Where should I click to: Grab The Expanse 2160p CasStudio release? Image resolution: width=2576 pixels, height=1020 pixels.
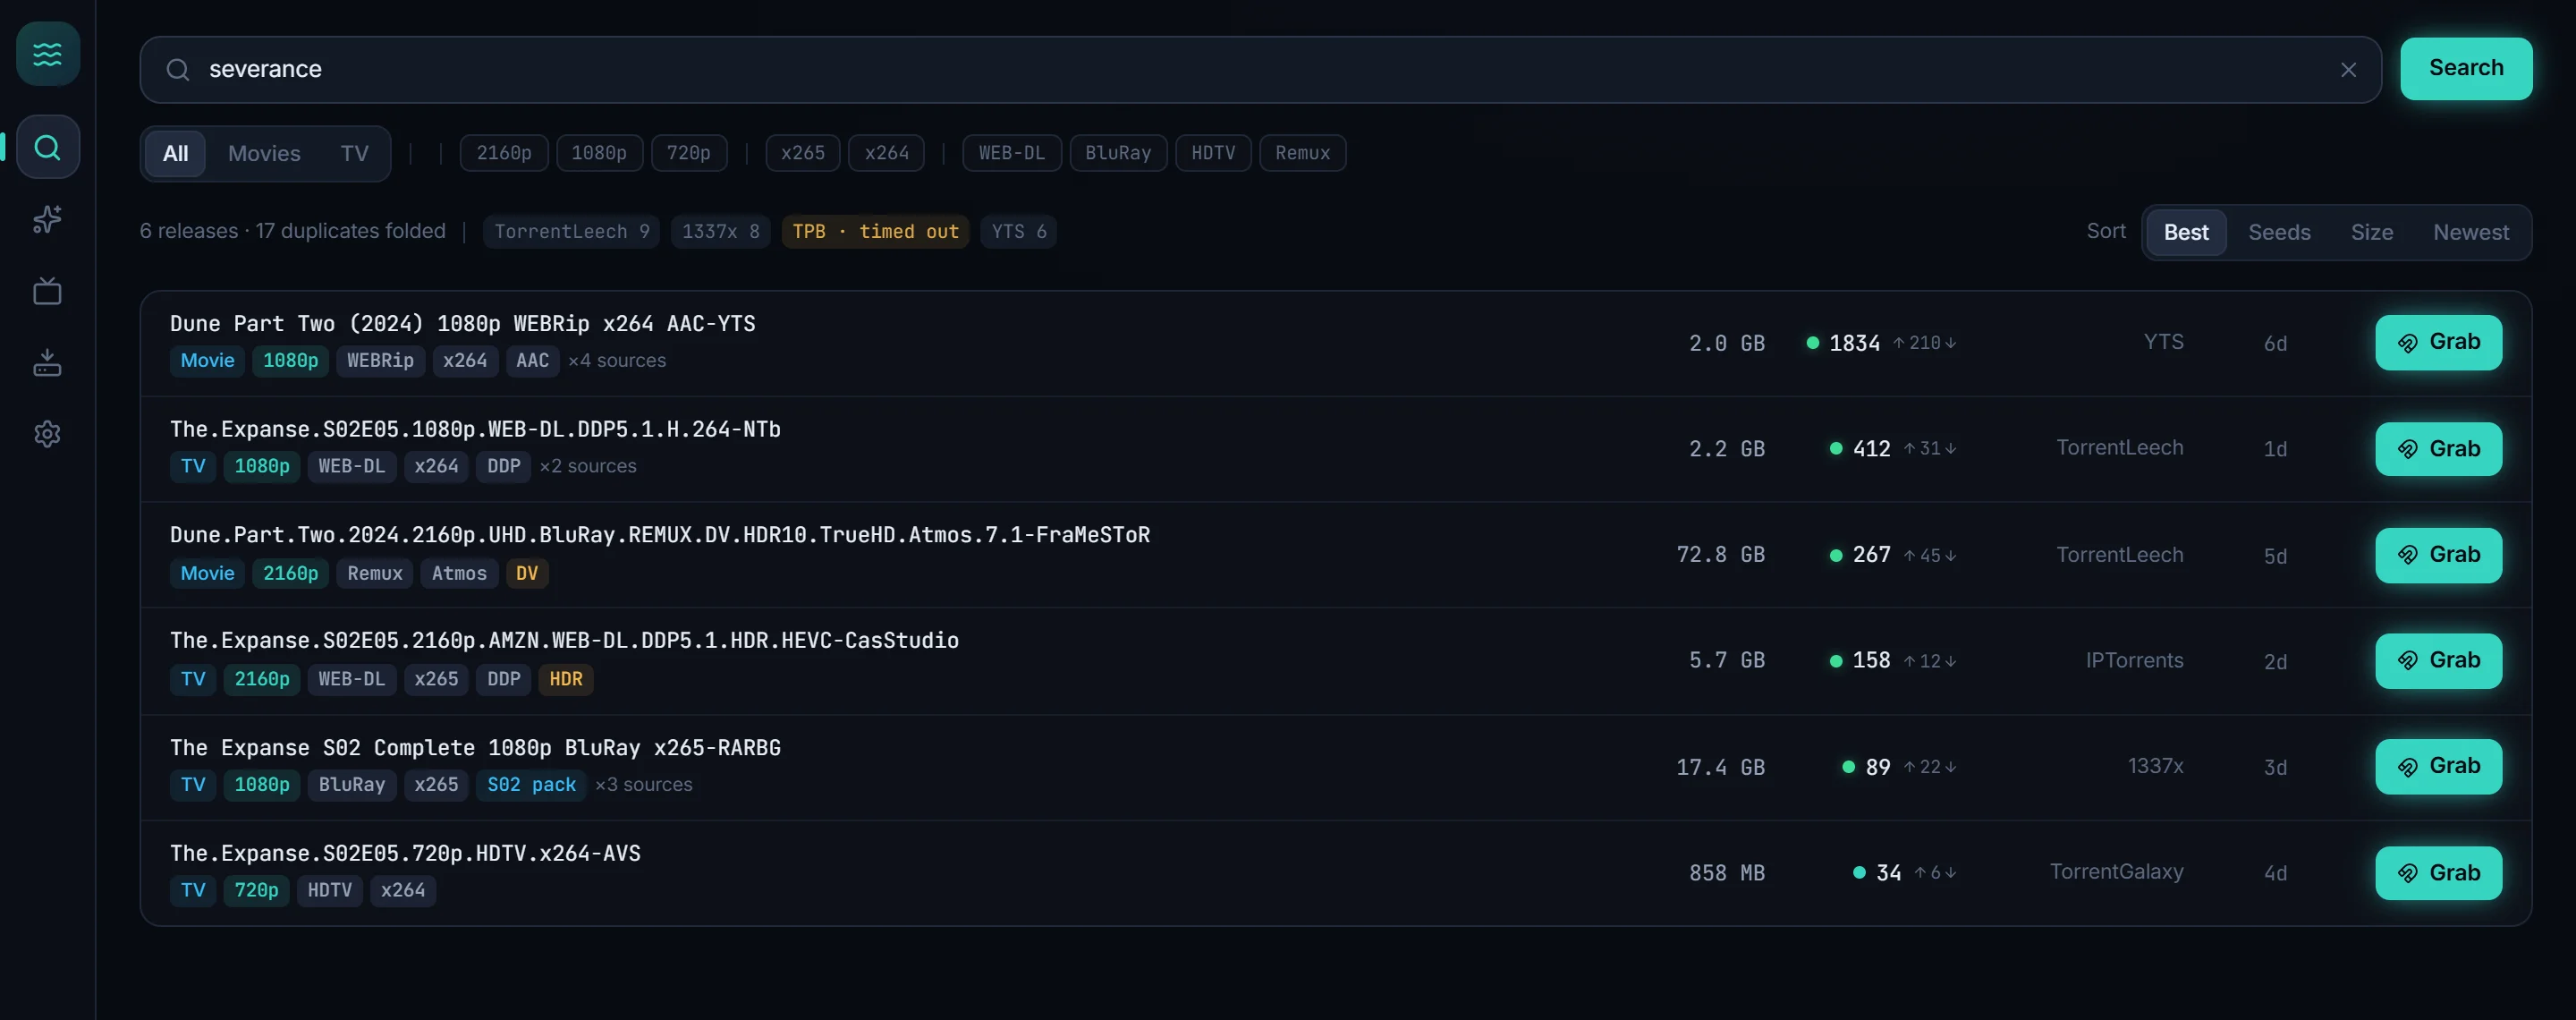coord(2438,661)
